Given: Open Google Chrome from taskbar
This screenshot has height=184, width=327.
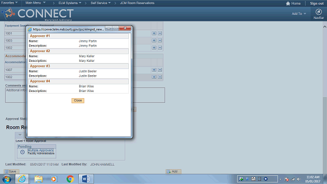Looking at the screenshot, I should pyautogui.click(x=70, y=179).
